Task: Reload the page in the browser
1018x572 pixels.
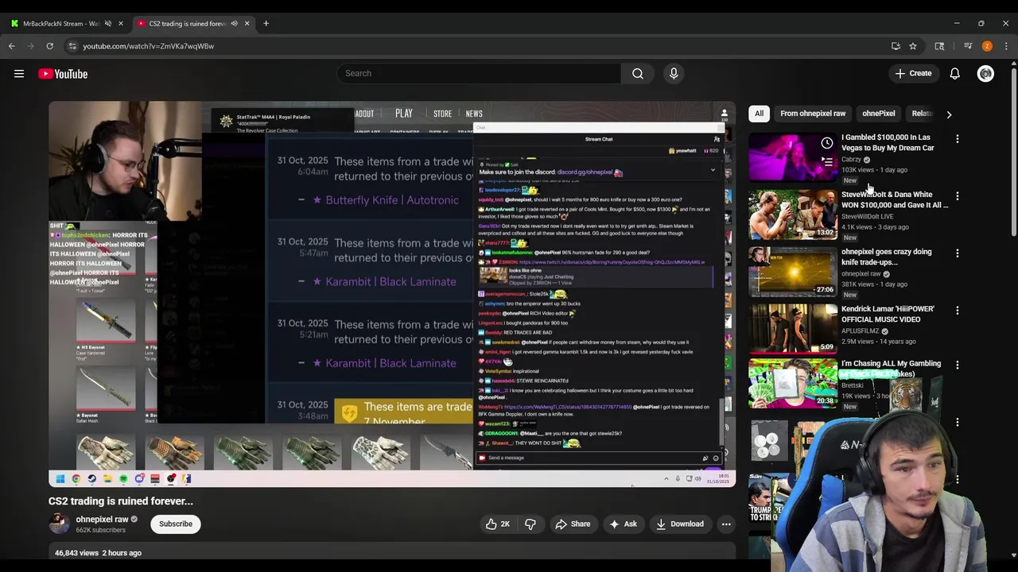Action: pyautogui.click(x=49, y=46)
